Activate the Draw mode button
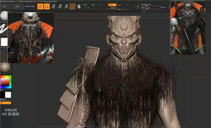Screen dimensions: 211x128 pyautogui.click(x=47, y=7)
